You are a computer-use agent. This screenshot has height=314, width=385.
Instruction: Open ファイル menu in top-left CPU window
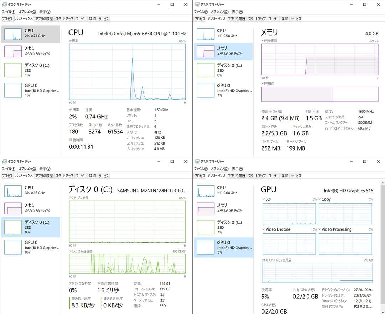point(9,11)
